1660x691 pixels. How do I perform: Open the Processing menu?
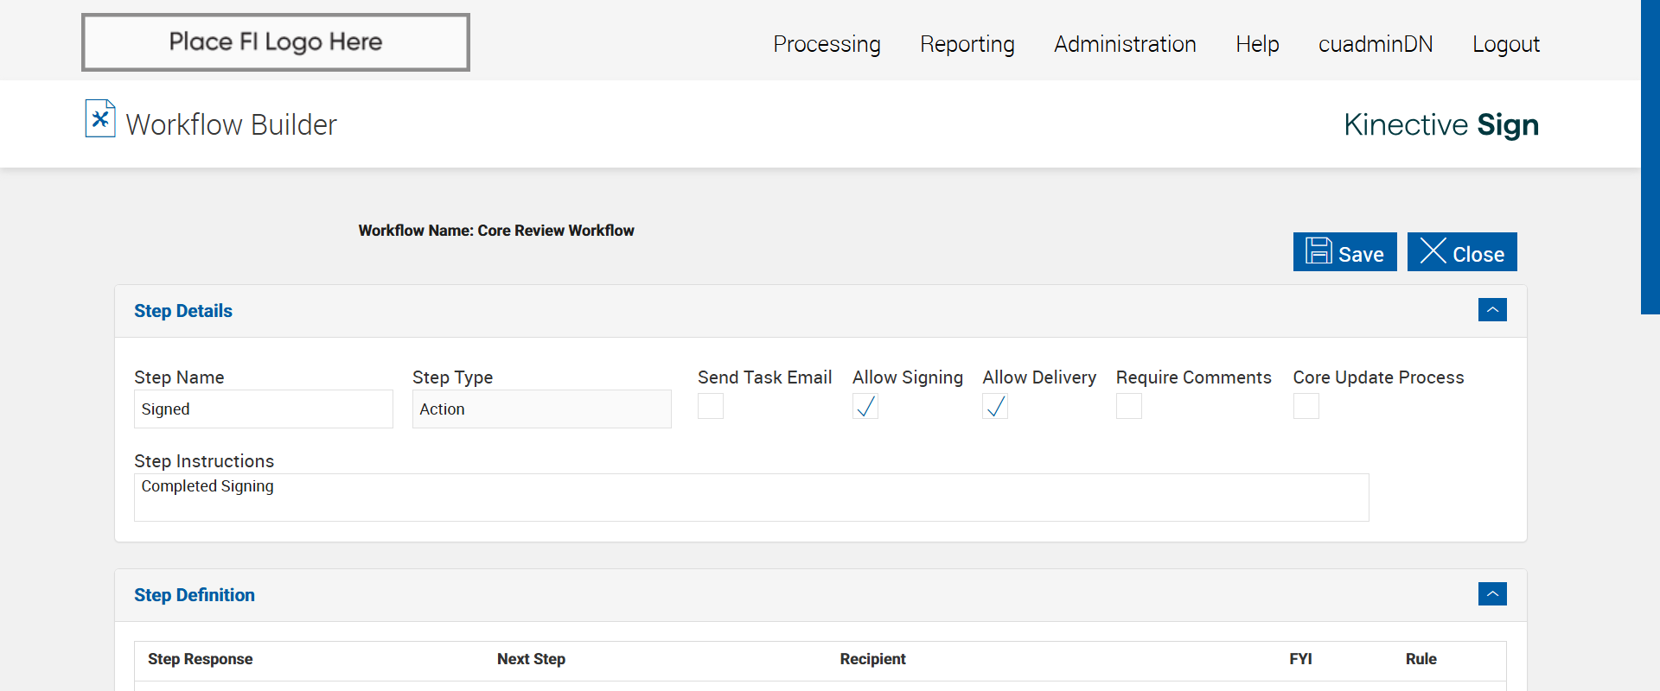[827, 44]
